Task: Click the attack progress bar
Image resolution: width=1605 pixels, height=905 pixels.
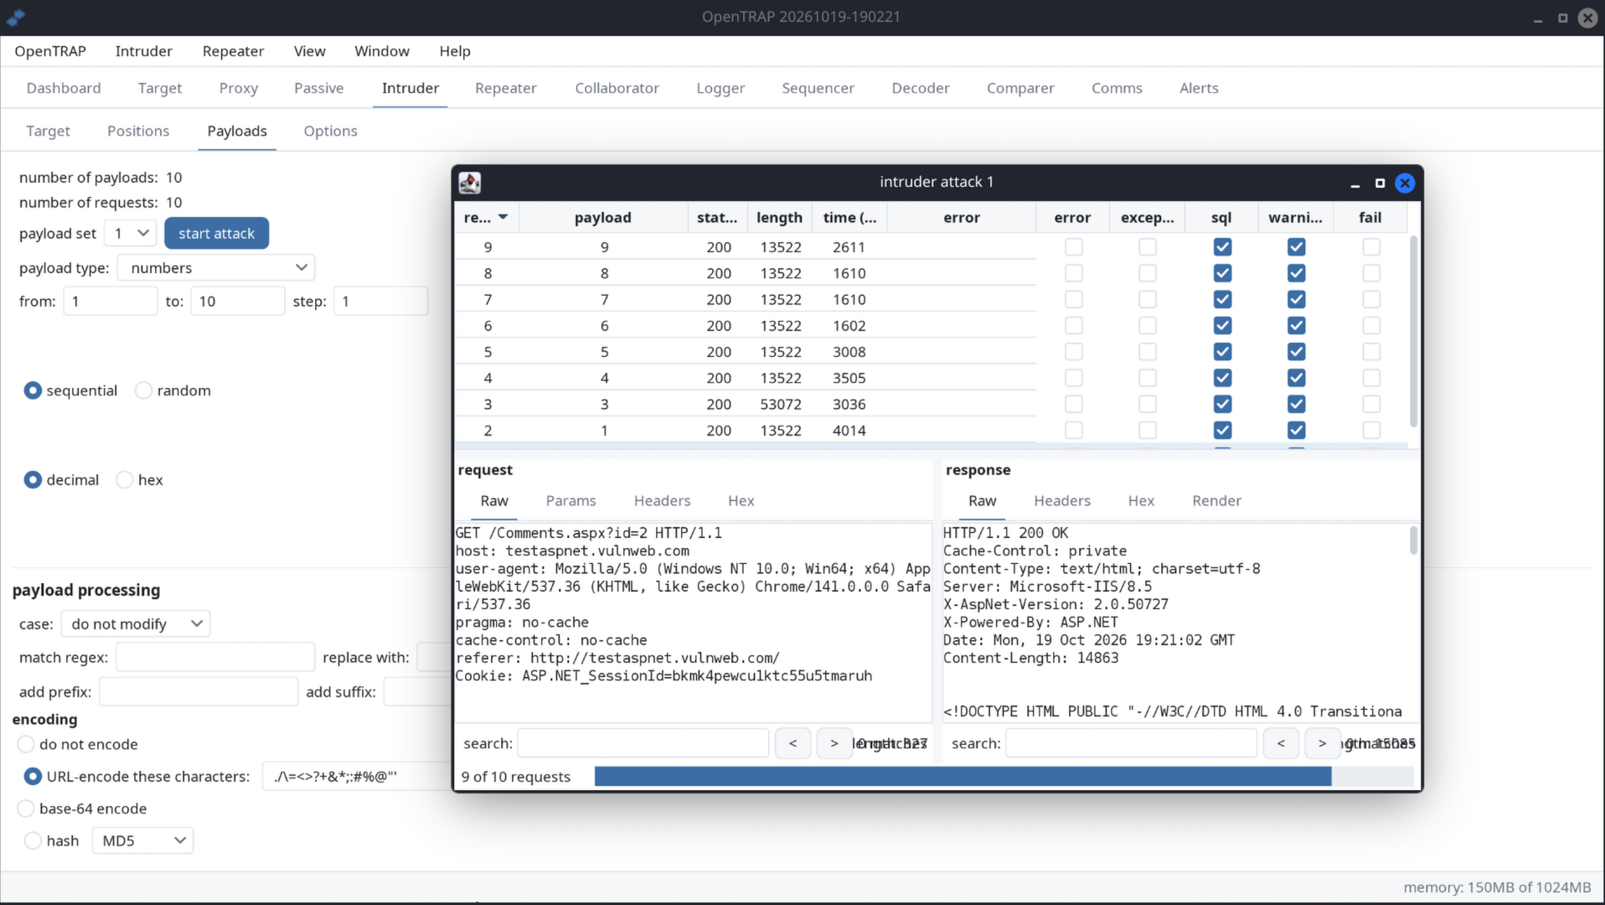Action: click(1004, 777)
